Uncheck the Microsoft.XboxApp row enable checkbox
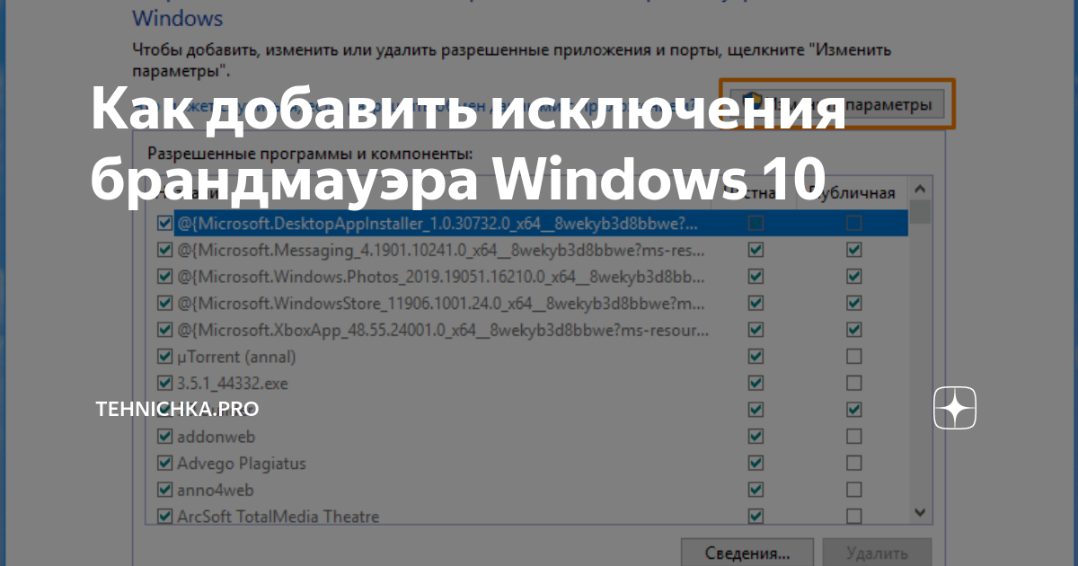This screenshot has width=1078, height=566. [x=164, y=330]
